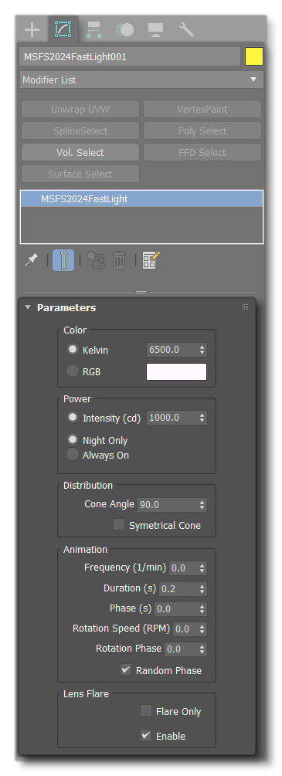Click the VertexPaint button
This screenshot has width=282, height=776.
click(x=202, y=110)
